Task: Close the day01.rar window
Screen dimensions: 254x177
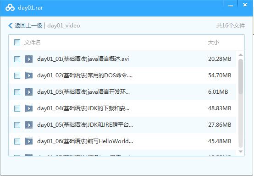Action: tap(245, 5)
